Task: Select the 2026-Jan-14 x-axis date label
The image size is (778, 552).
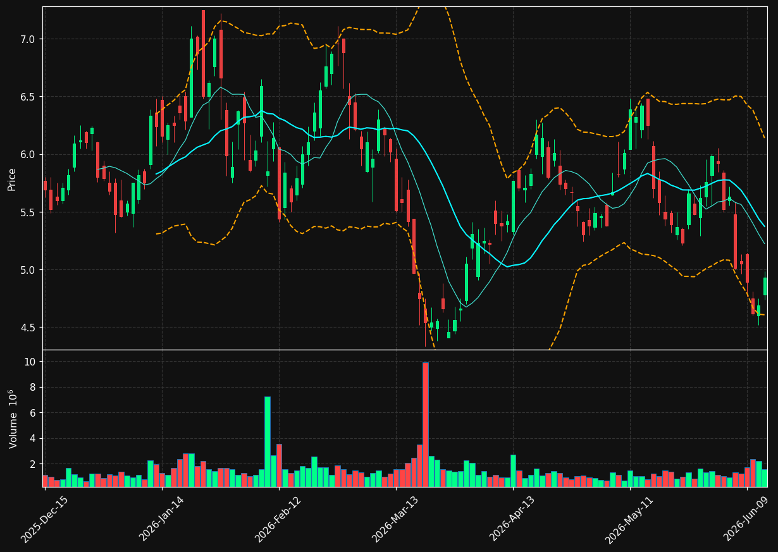Action: tap(162, 519)
